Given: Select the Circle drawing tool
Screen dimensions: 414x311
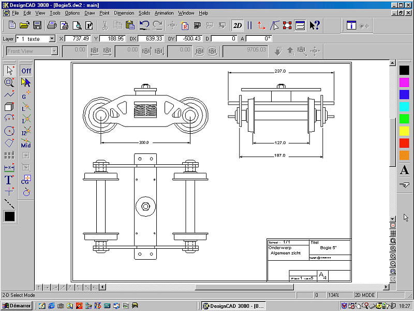Looking at the screenshot, I should point(9,131).
